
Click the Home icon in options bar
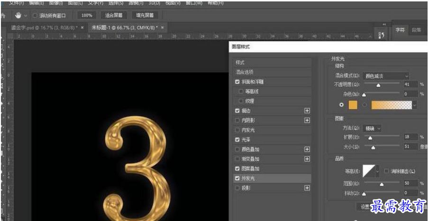pyautogui.click(x=3, y=16)
